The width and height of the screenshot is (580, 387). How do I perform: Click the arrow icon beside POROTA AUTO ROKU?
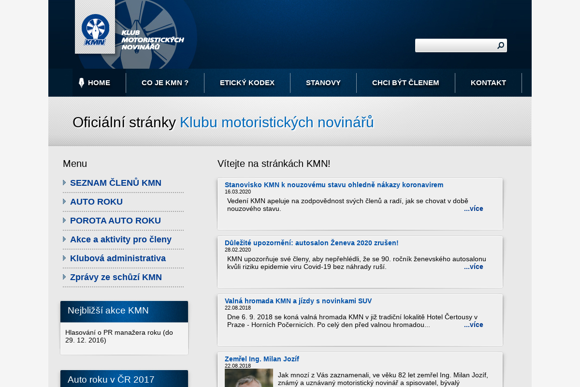tap(64, 221)
